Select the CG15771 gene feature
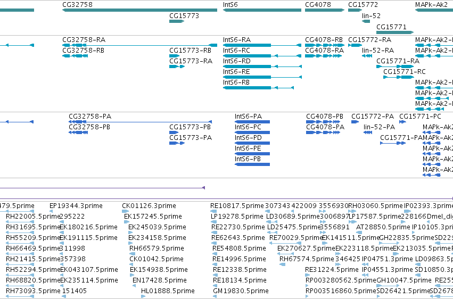The width and height of the screenshot is (453, 299). pyautogui.click(x=395, y=32)
